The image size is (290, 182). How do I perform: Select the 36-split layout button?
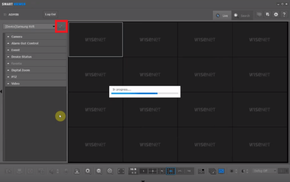pos(189,171)
